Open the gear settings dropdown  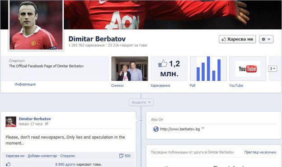pos(266,39)
